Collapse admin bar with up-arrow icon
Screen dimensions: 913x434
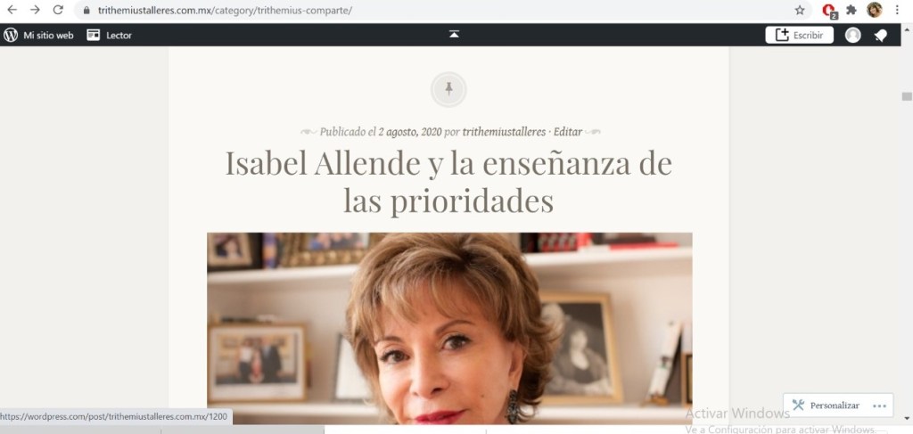[x=454, y=35]
